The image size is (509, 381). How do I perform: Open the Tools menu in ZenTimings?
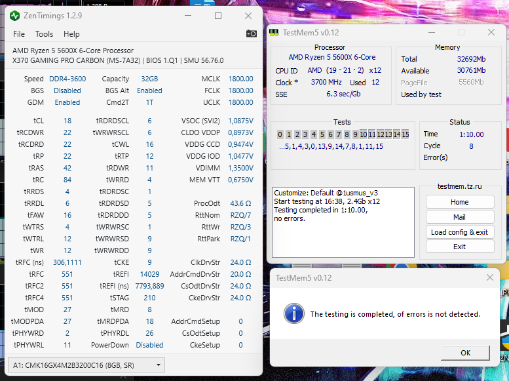coord(44,34)
